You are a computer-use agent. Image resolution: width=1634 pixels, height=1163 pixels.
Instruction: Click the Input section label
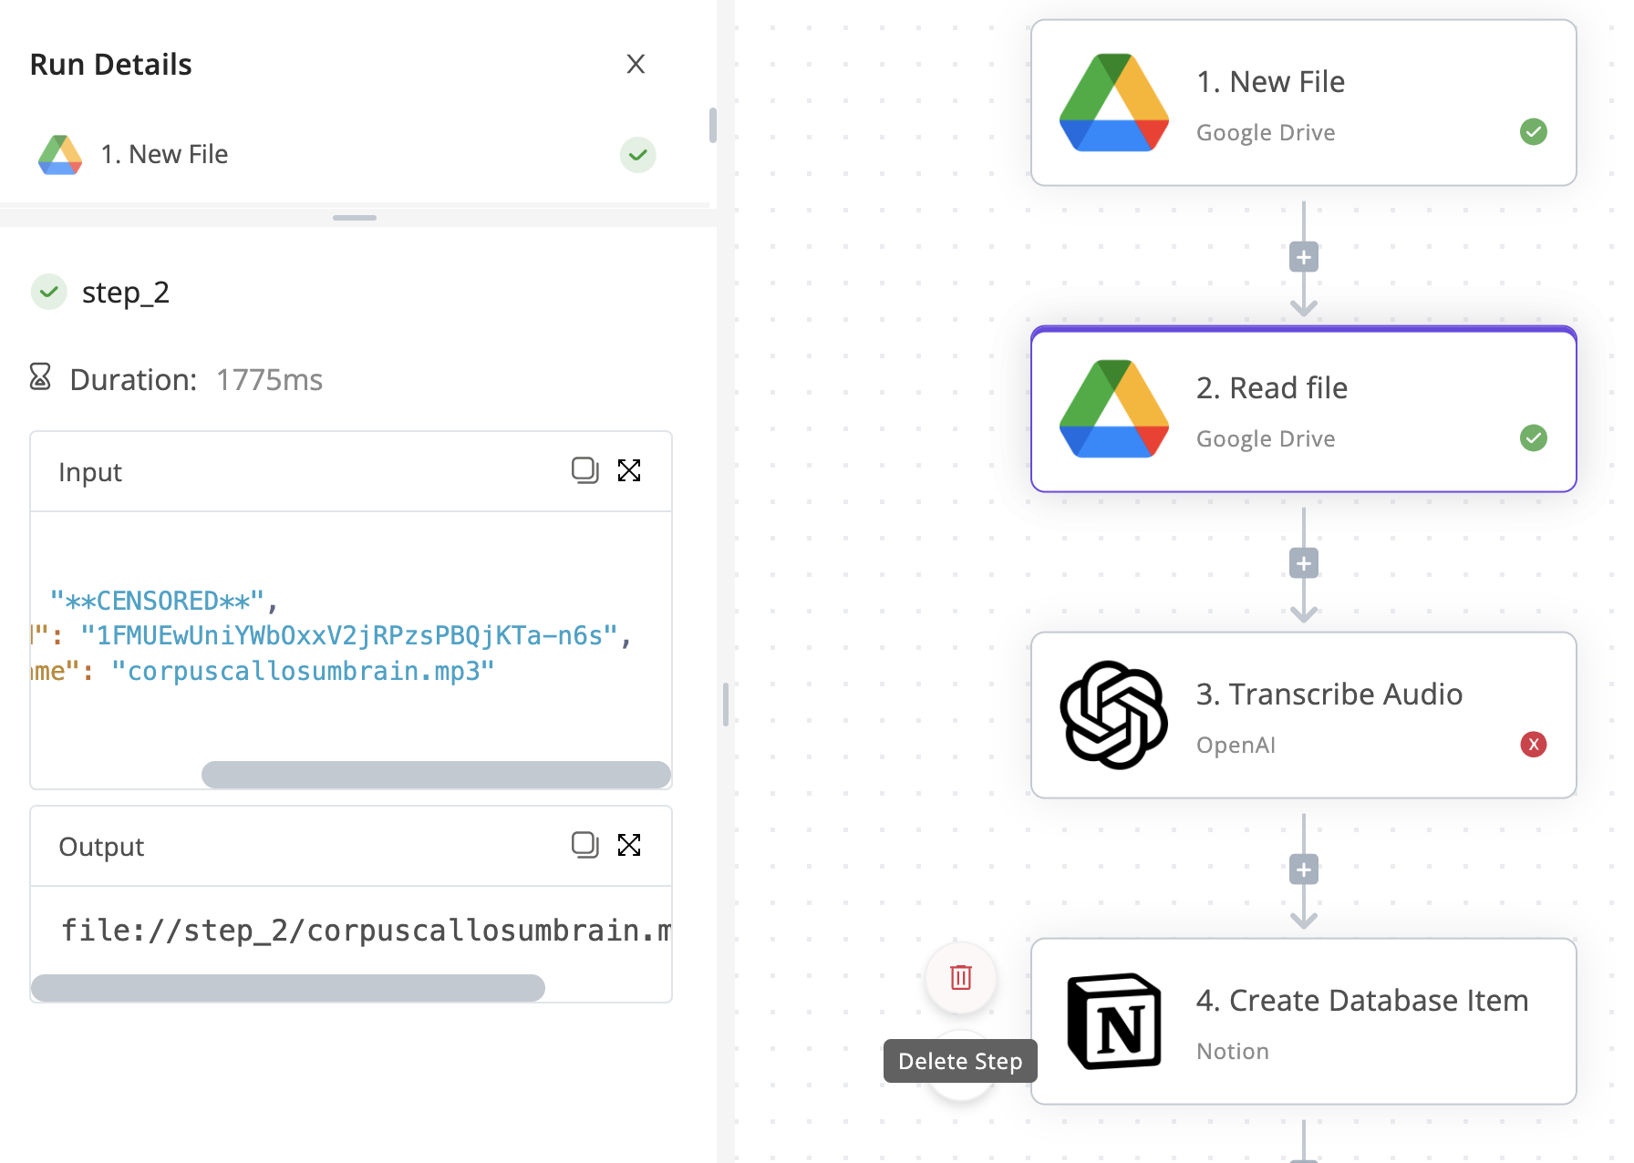tap(90, 472)
